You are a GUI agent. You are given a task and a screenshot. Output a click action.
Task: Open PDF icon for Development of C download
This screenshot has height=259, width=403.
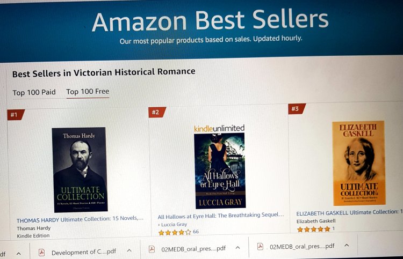click(42, 252)
